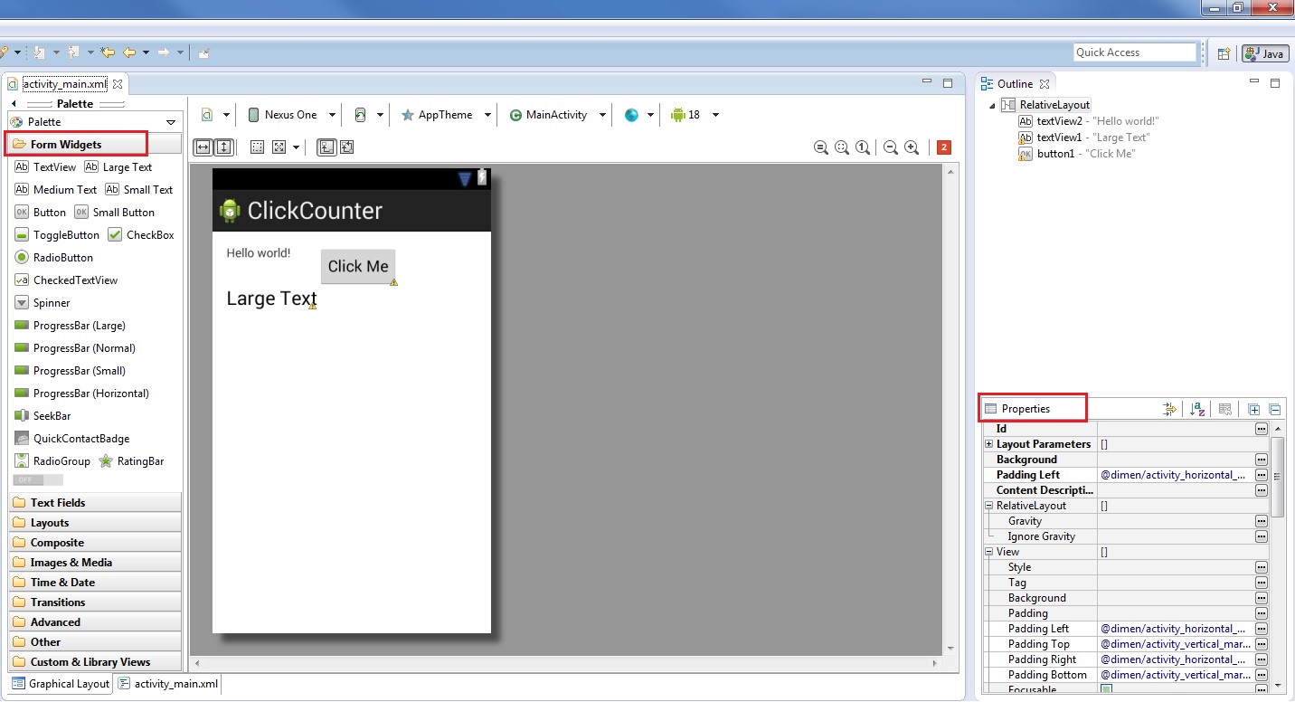Expand all entries in the Properties panel
This screenshot has width=1295, height=702.
pos(1253,409)
